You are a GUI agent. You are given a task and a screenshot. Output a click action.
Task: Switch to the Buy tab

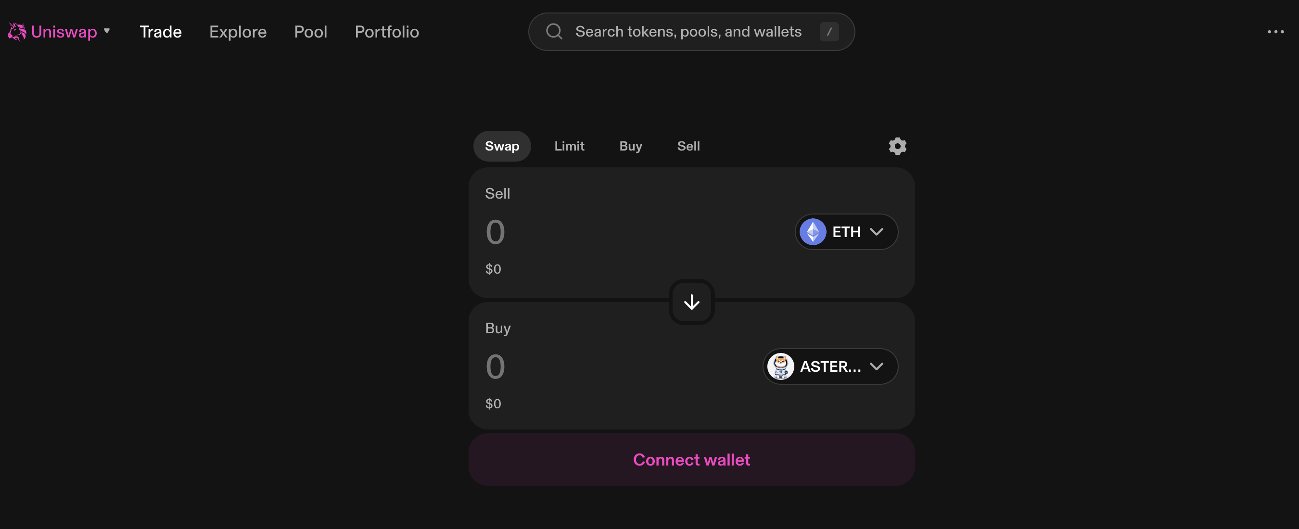coord(630,146)
